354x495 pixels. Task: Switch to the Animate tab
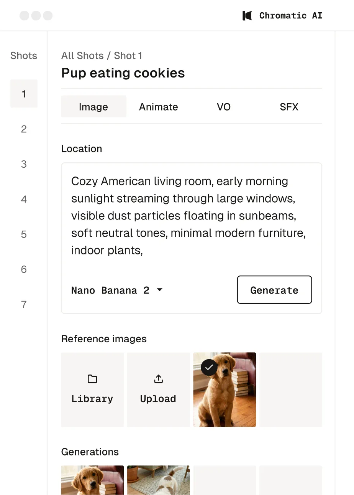pyautogui.click(x=158, y=107)
